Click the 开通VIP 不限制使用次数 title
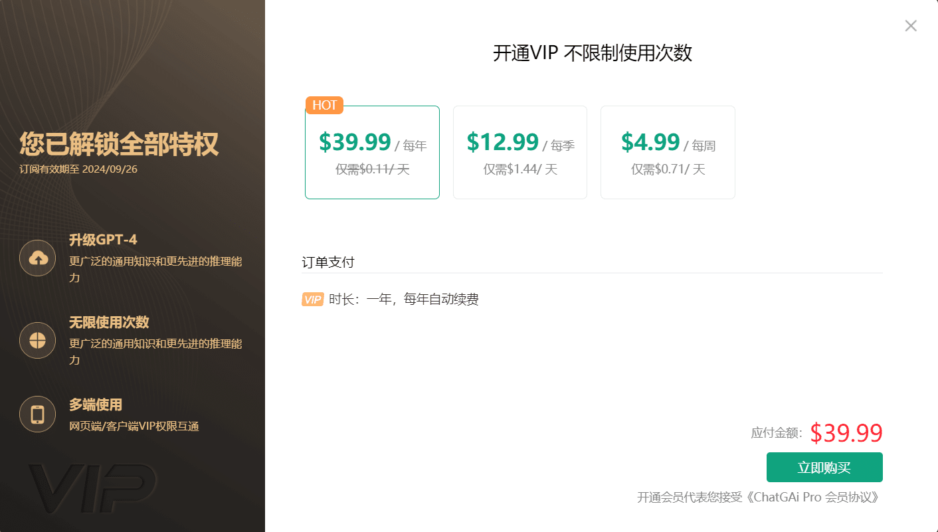Viewport: 938px width, 532px height. 593,53
